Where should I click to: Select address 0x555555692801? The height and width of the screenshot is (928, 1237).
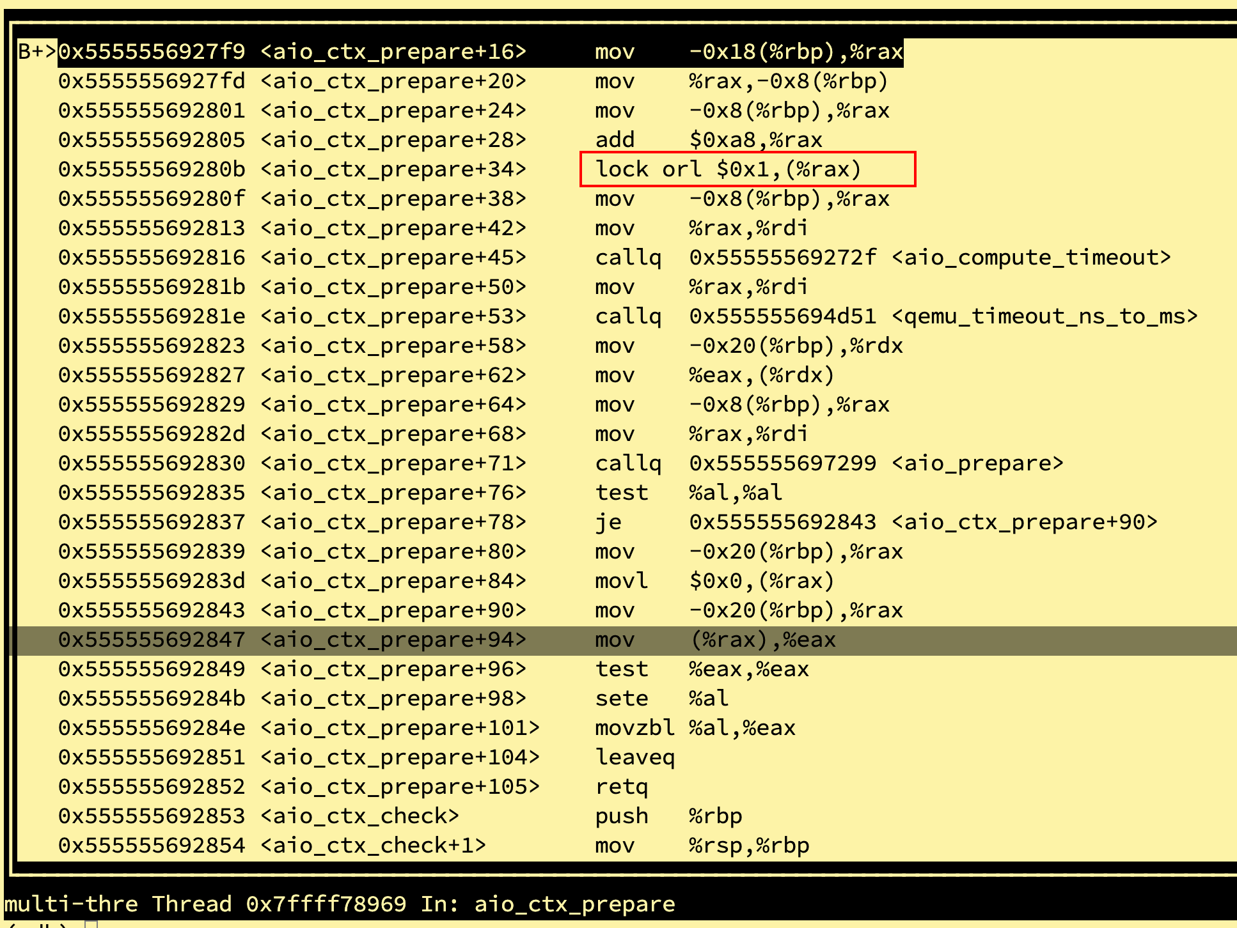pos(152,111)
